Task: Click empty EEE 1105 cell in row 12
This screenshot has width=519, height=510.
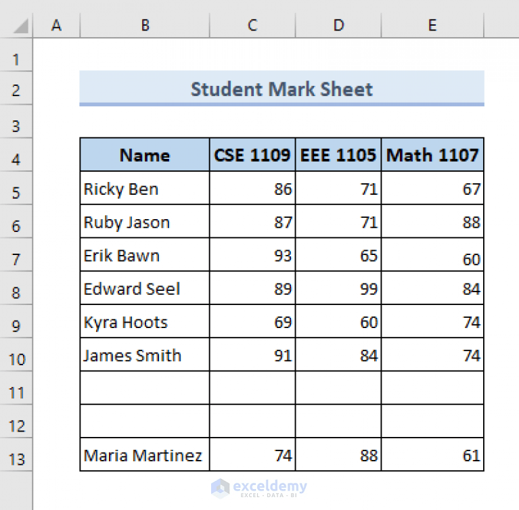Action: [x=338, y=421]
